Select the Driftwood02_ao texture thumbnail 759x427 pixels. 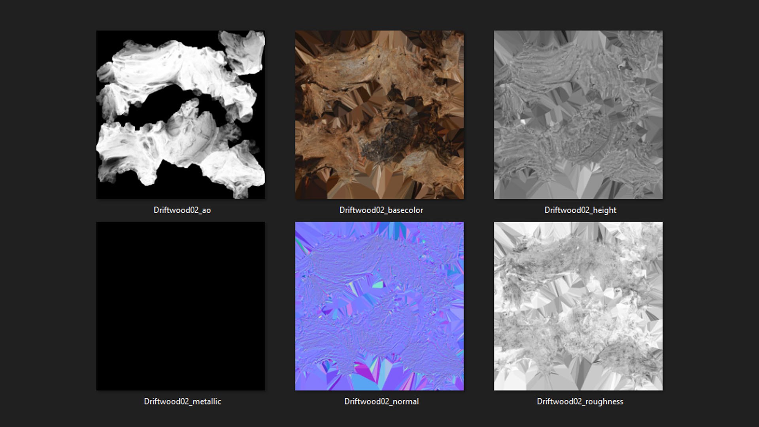tap(181, 115)
